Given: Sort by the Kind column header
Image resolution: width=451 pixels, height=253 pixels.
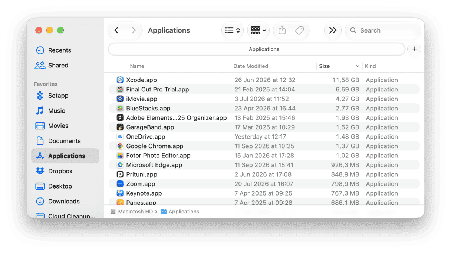Looking at the screenshot, I should coord(370,66).
